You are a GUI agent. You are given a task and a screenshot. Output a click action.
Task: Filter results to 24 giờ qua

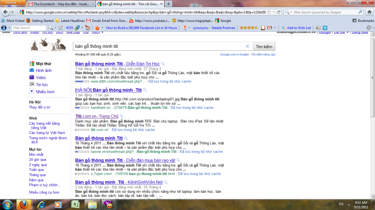point(37,160)
